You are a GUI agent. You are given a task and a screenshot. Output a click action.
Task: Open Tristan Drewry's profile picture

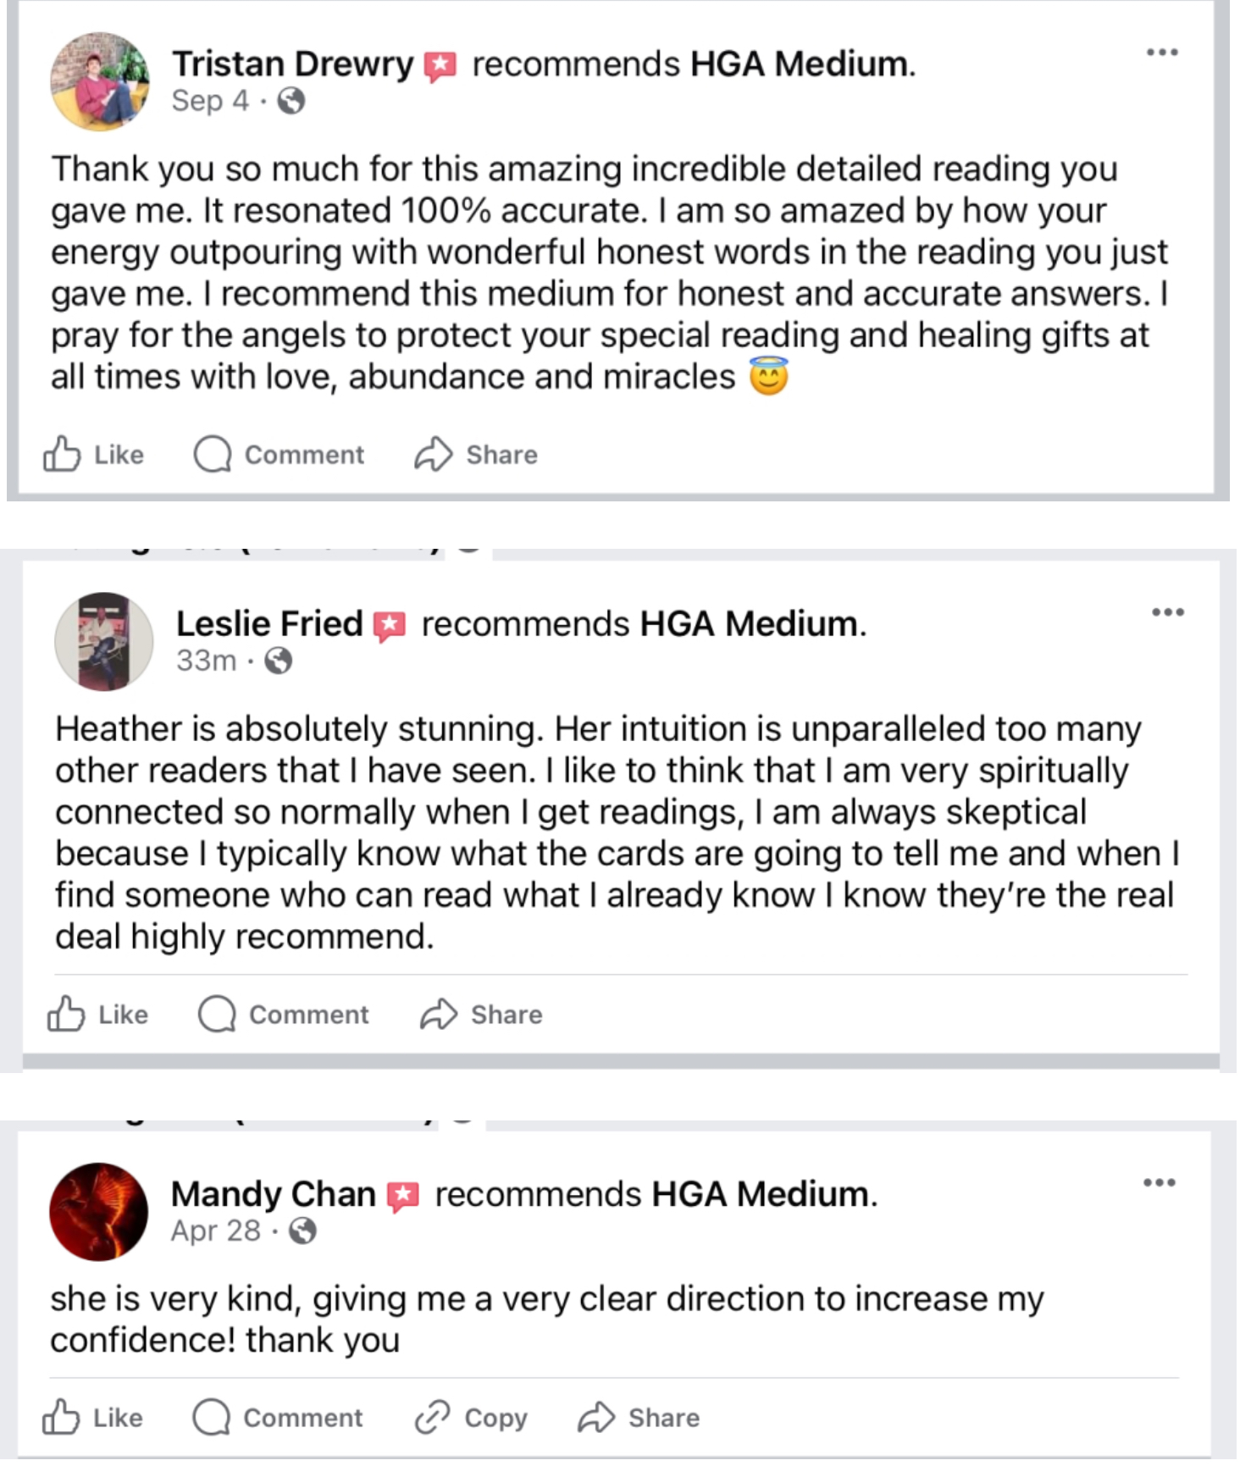100,82
